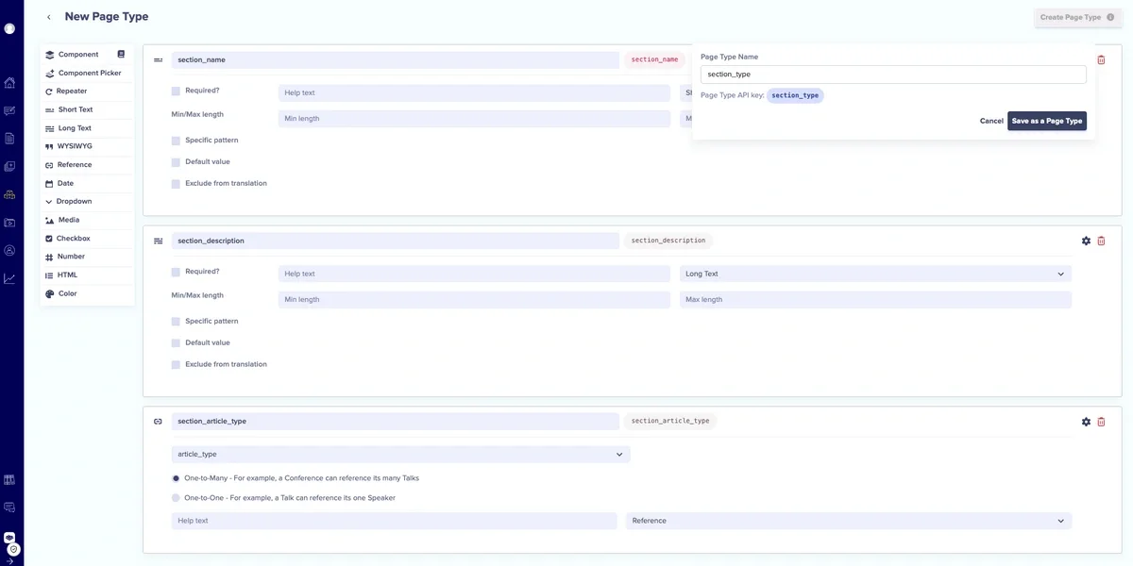Enable Required checkbox for section_description
This screenshot has height=566, width=1133.
tap(176, 273)
